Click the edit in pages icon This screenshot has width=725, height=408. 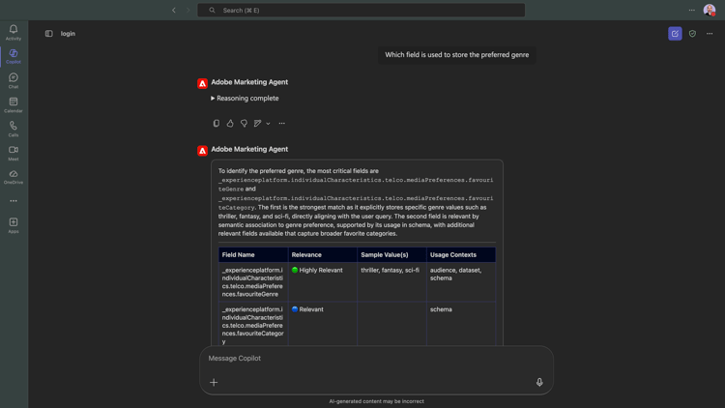coord(257,123)
